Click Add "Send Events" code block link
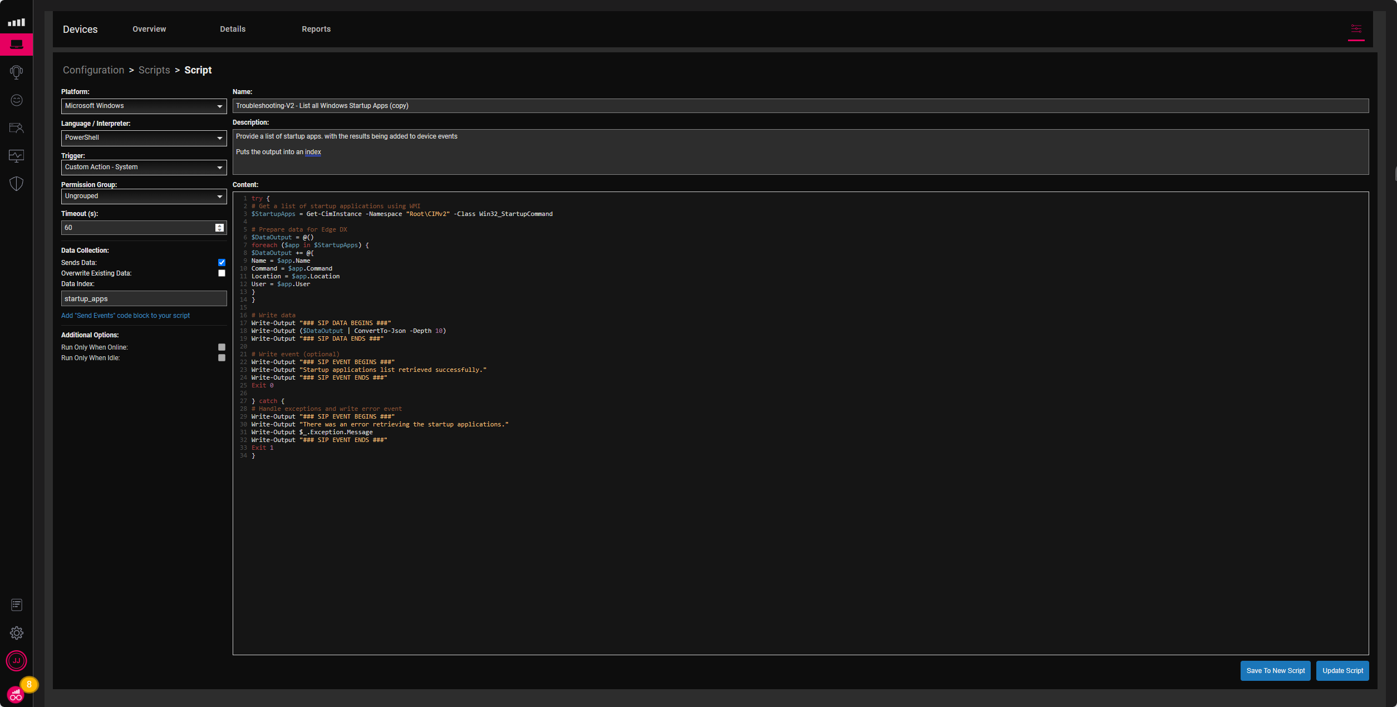Screen dimensions: 1397x707 pyautogui.click(x=125, y=316)
